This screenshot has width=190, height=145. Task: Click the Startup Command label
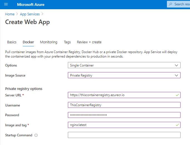coord(19,135)
